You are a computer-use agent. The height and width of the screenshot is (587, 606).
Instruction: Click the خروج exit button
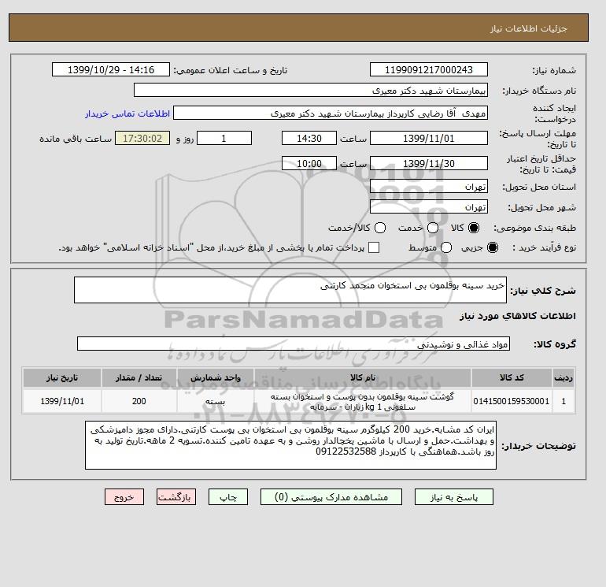click(124, 497)
